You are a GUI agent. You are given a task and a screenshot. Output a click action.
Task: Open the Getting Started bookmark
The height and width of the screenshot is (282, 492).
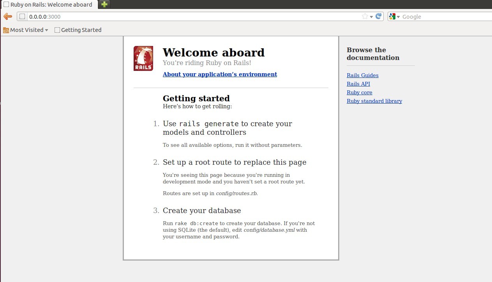pos(78,30)
